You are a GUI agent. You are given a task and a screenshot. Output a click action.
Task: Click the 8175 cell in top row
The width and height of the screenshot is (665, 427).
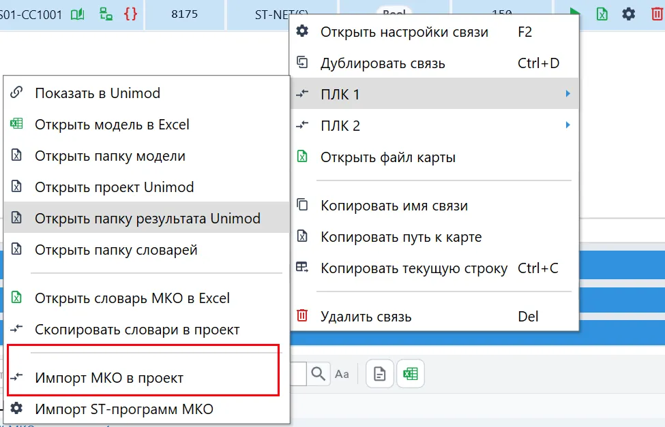[184, 14]
